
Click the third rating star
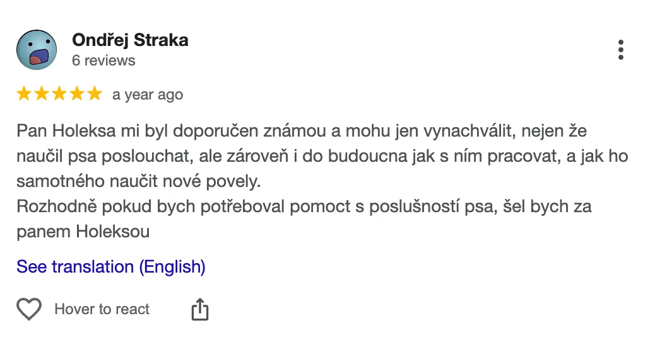point(59,94)
